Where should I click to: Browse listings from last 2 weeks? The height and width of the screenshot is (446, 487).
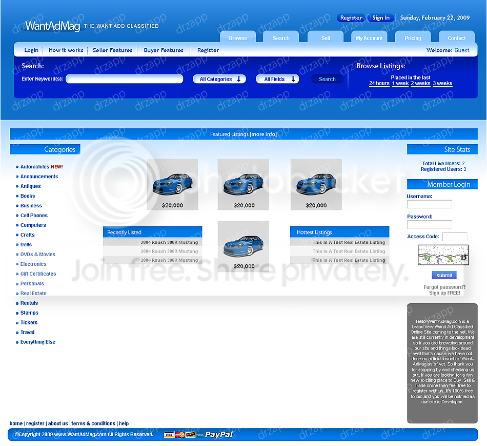tap(420, 83)
